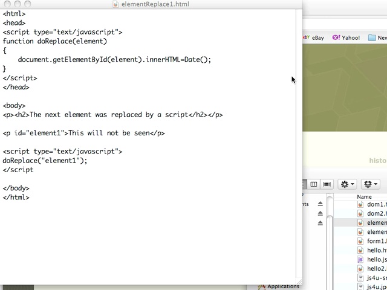Open the Dropbox toolbar dropdown in Finder
This screenshot has width=387, height=290.
pos(371,184)
